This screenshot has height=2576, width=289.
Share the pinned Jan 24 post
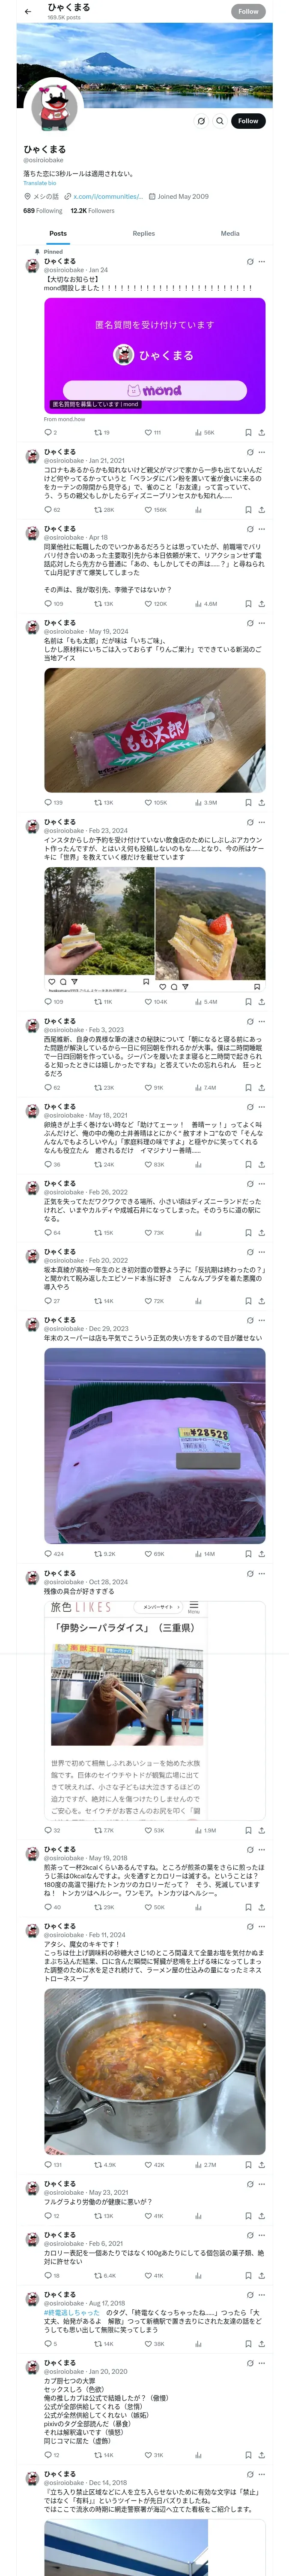coord(261,433)
